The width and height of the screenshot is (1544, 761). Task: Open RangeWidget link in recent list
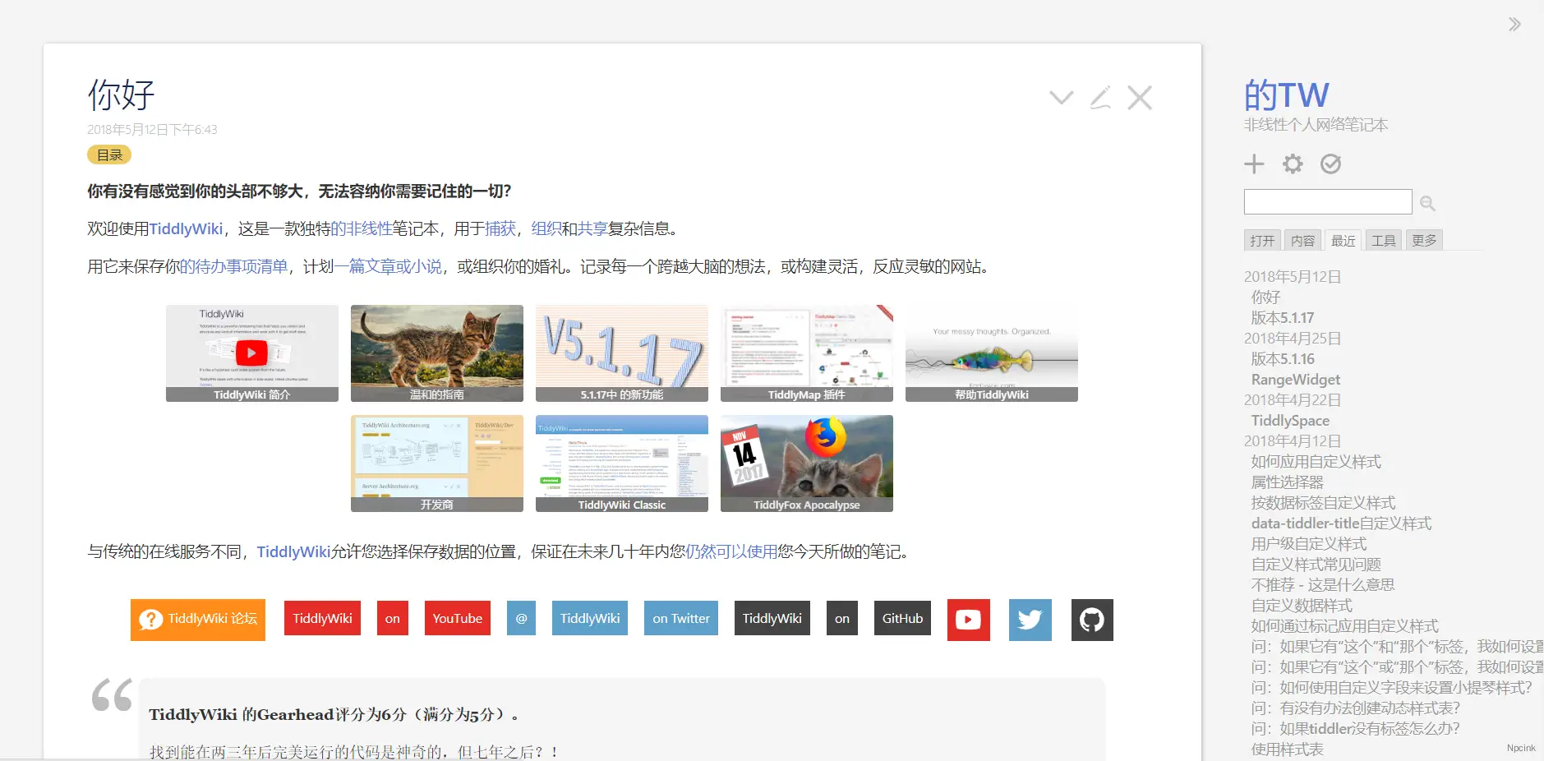click(1295, 380)
